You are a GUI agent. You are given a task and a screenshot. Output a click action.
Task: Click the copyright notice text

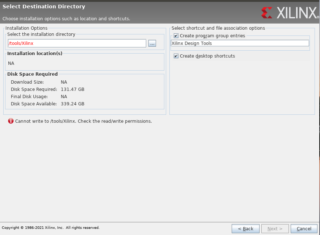click(51, 228)
